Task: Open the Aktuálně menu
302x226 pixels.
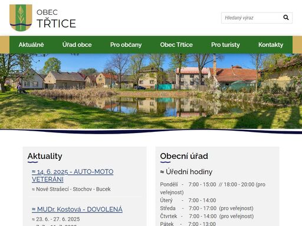Action: [31, 45]
